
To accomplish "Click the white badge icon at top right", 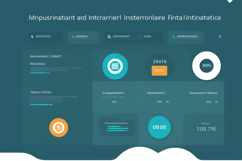I will click(230, 1).
